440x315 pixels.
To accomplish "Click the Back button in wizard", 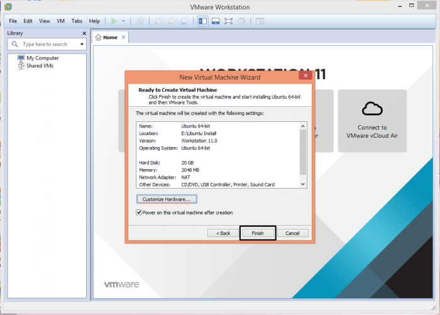I will coord(223,233).
